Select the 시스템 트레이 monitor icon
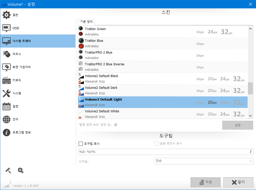This screenshot has width=256, height=190. [6, 41]
